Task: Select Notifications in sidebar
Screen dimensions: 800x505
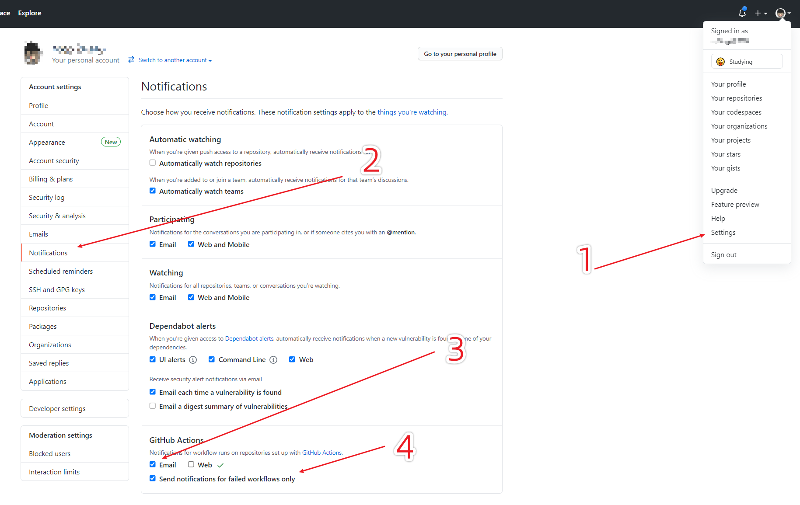Action: click(x=75, y=253)
